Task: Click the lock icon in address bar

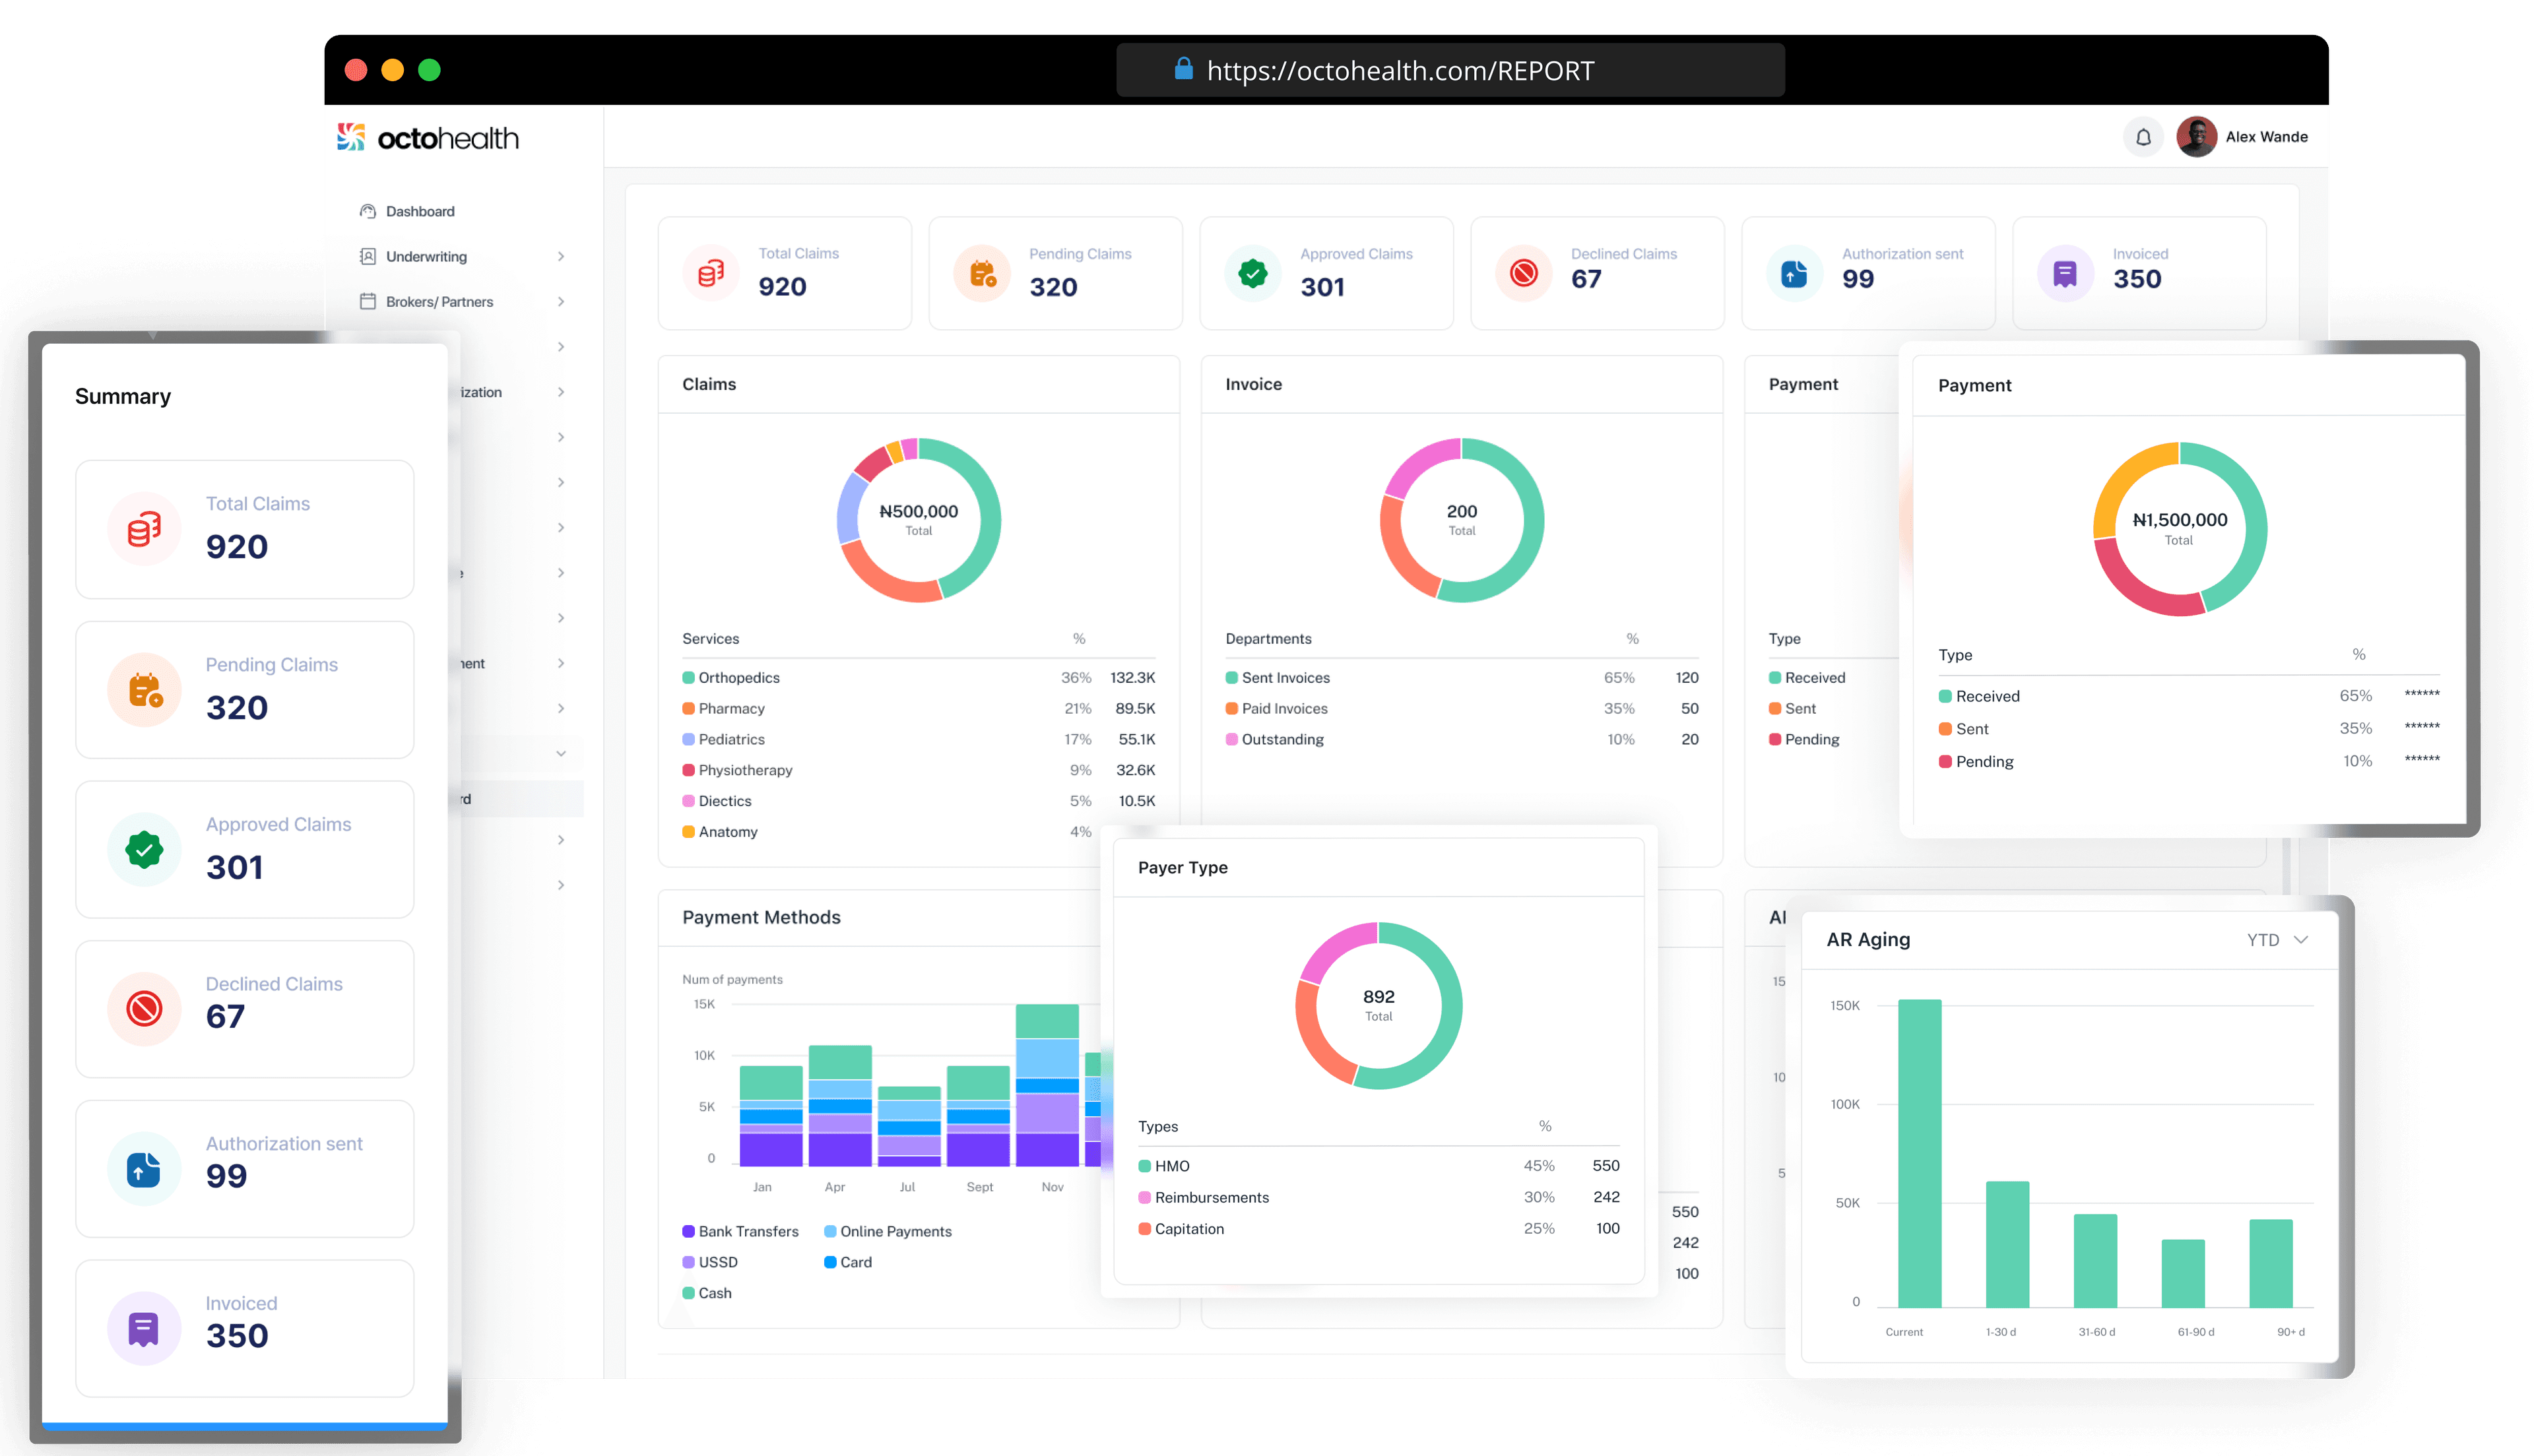Action: (1183, 69)
